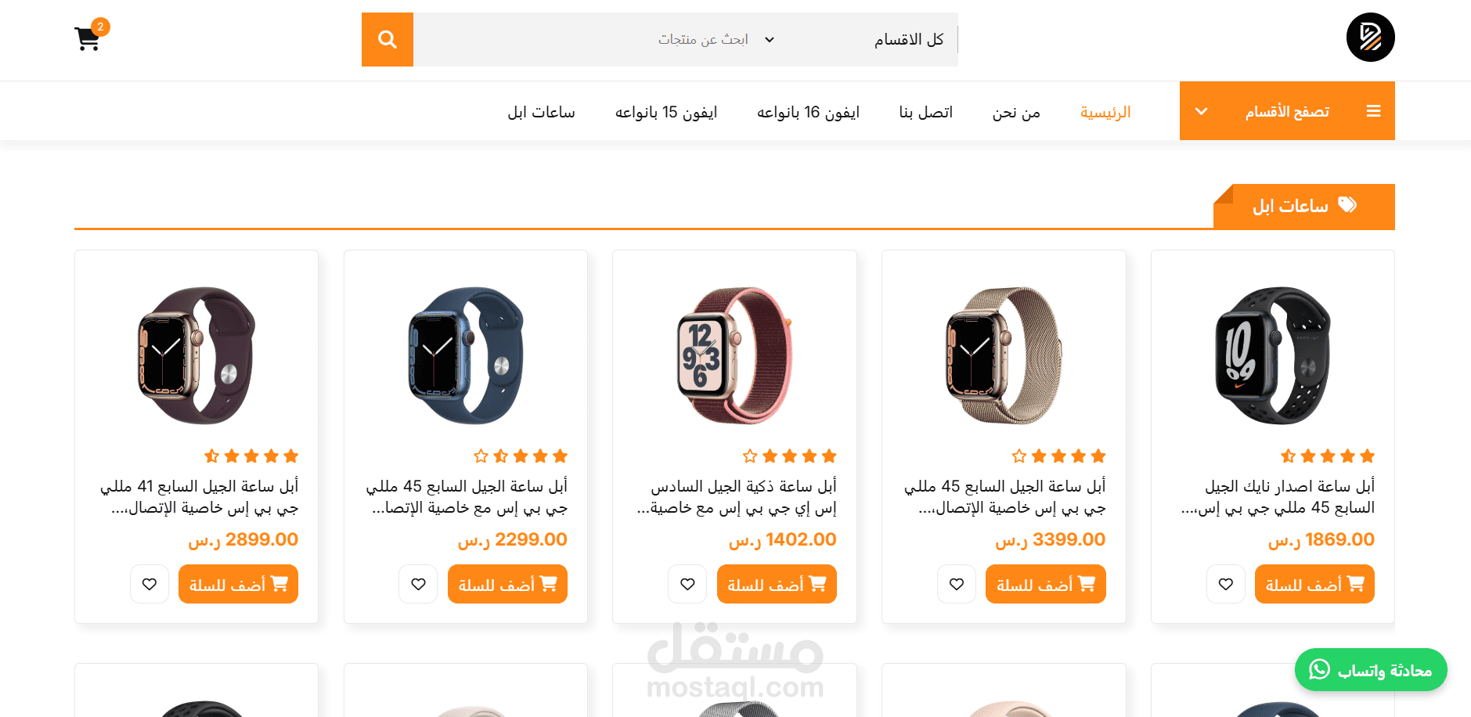Add the 2899.00 watch to cart
Image resolution: width=1471 pixels, height=717 pixels.
238,584
